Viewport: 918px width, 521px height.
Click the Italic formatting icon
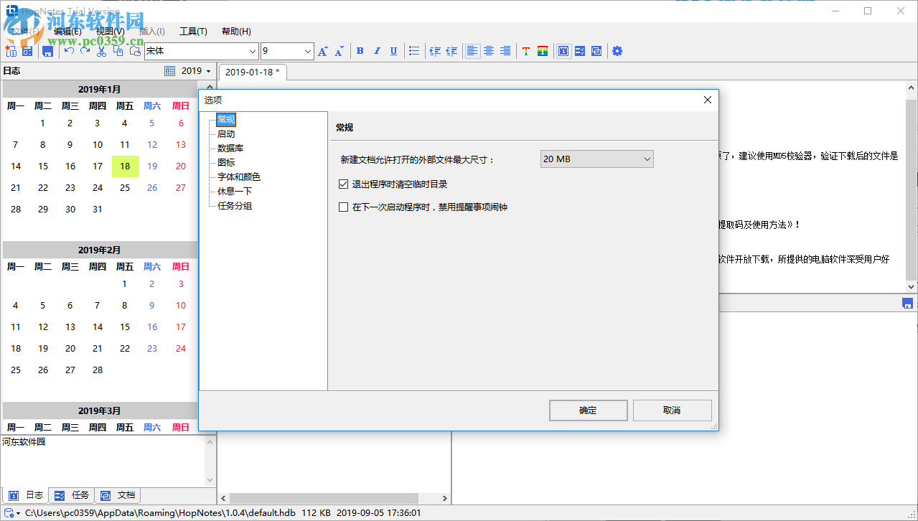pos(376,51)
